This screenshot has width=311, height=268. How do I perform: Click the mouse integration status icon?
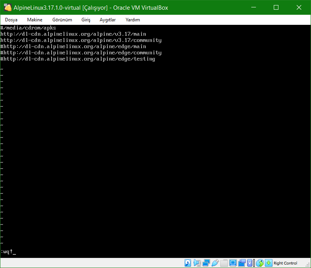260,263
